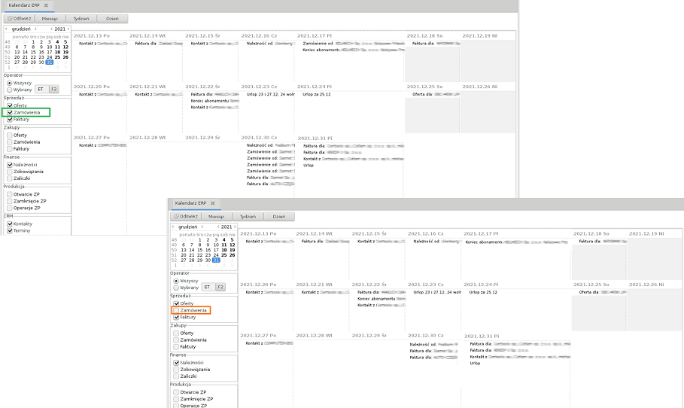Viewport: 684px width, 408px height.
Task: Switch to Miesiąc view in lower window
Action: (217, 217)
